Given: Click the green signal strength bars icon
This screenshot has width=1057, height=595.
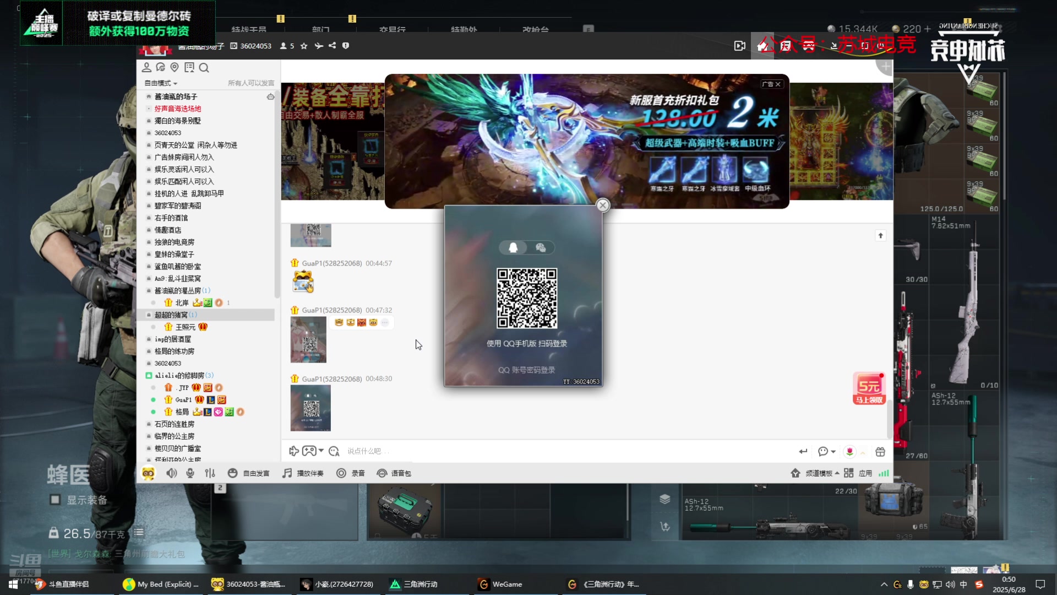Looking at the screenshot, I should pyautogui.click(x=884, y=473).
